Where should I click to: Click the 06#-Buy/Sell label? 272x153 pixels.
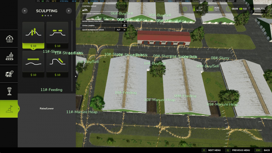122,13
